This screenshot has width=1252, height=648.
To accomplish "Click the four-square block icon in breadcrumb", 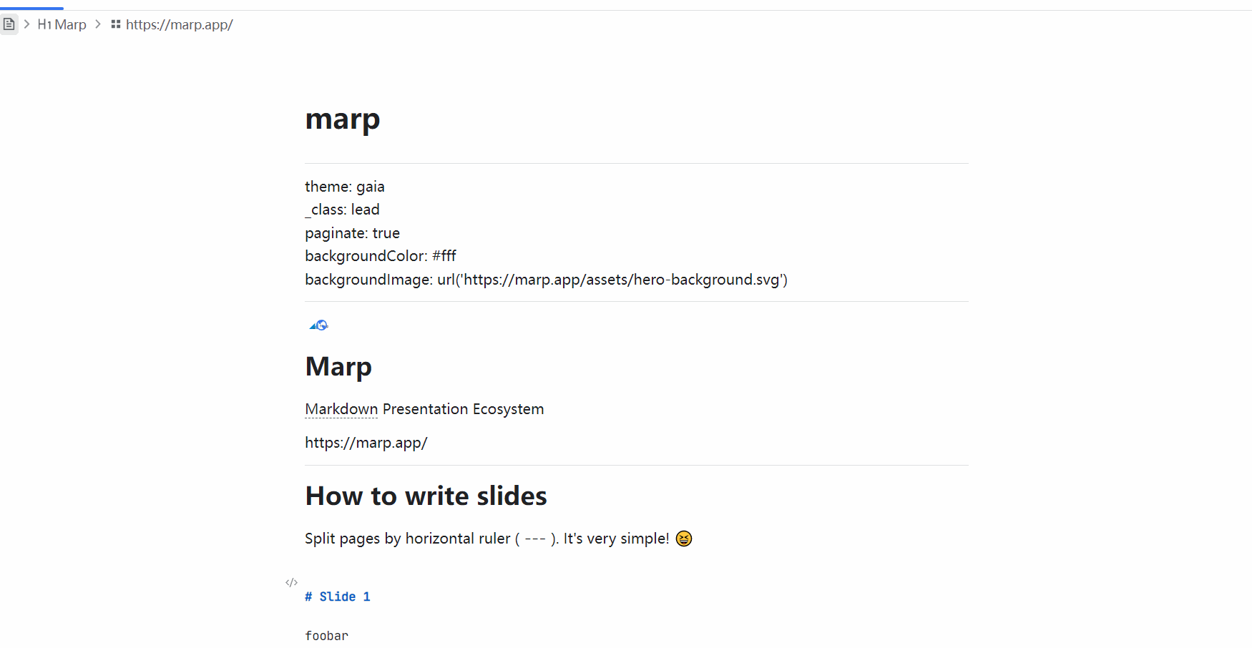I will coord(116,24).
